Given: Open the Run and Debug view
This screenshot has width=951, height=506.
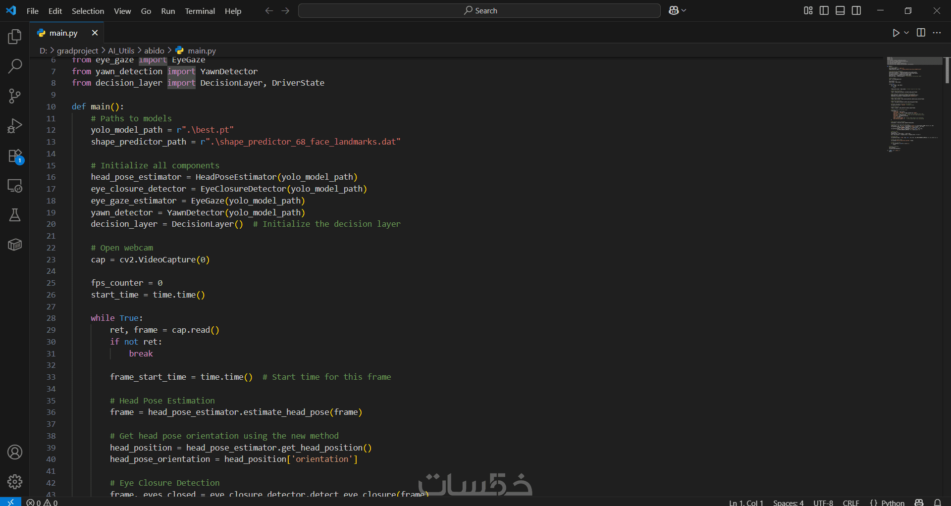Looking at the screenshot, I should point(15,126).
